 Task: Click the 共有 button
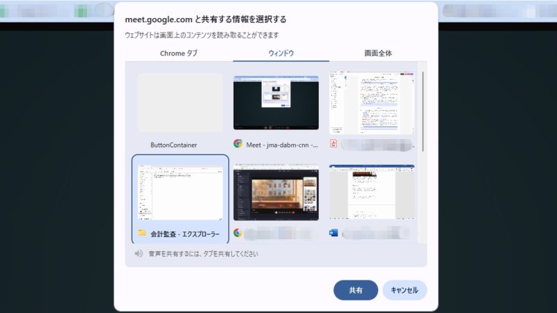click(355, 290)
